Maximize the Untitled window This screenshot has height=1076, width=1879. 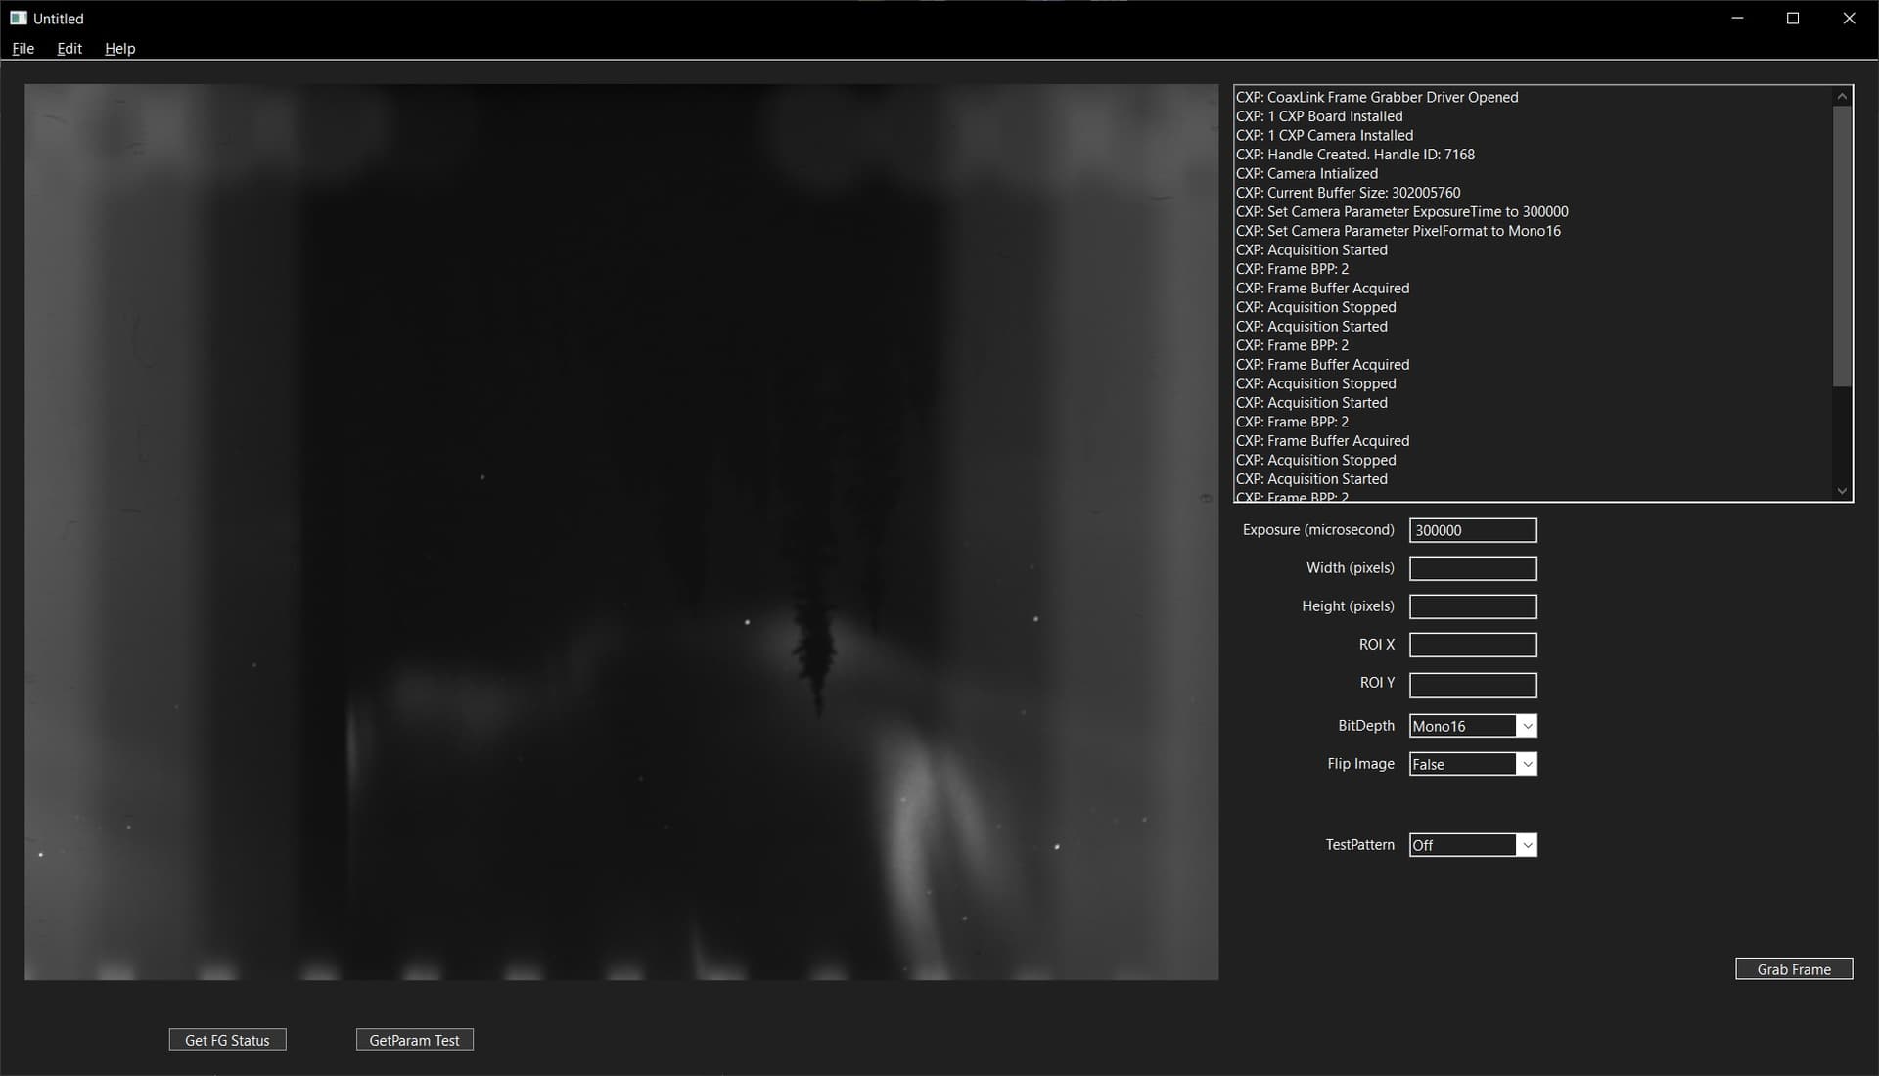click(x=1793, y=18)
